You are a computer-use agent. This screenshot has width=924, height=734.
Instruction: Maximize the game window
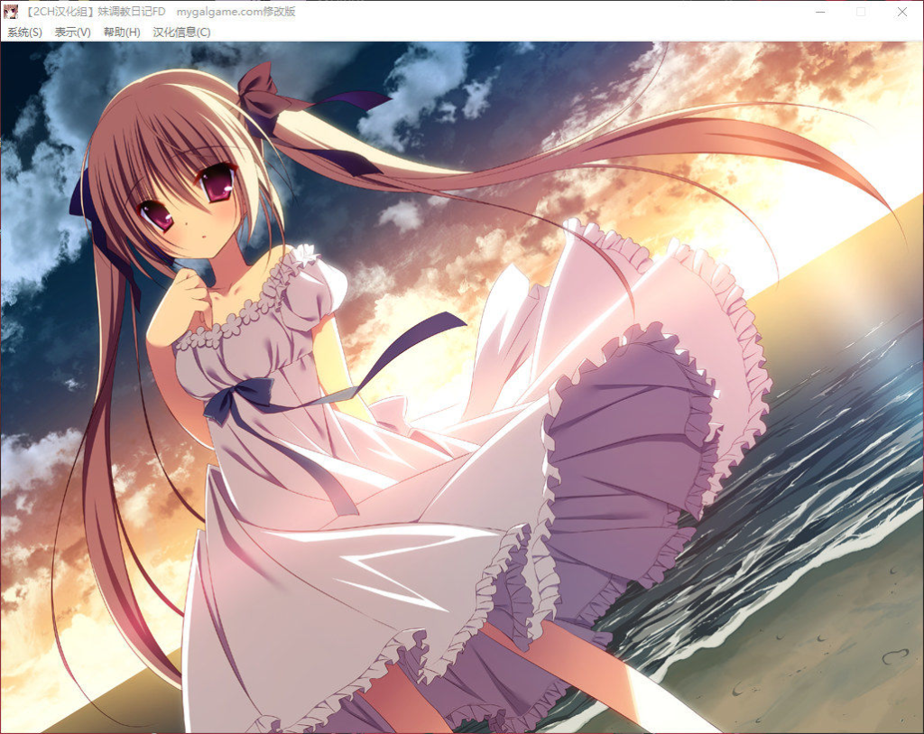861,12
